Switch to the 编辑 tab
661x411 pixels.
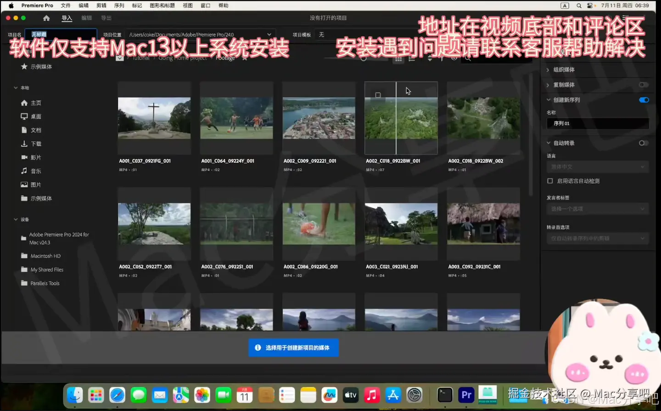point(85,17)
